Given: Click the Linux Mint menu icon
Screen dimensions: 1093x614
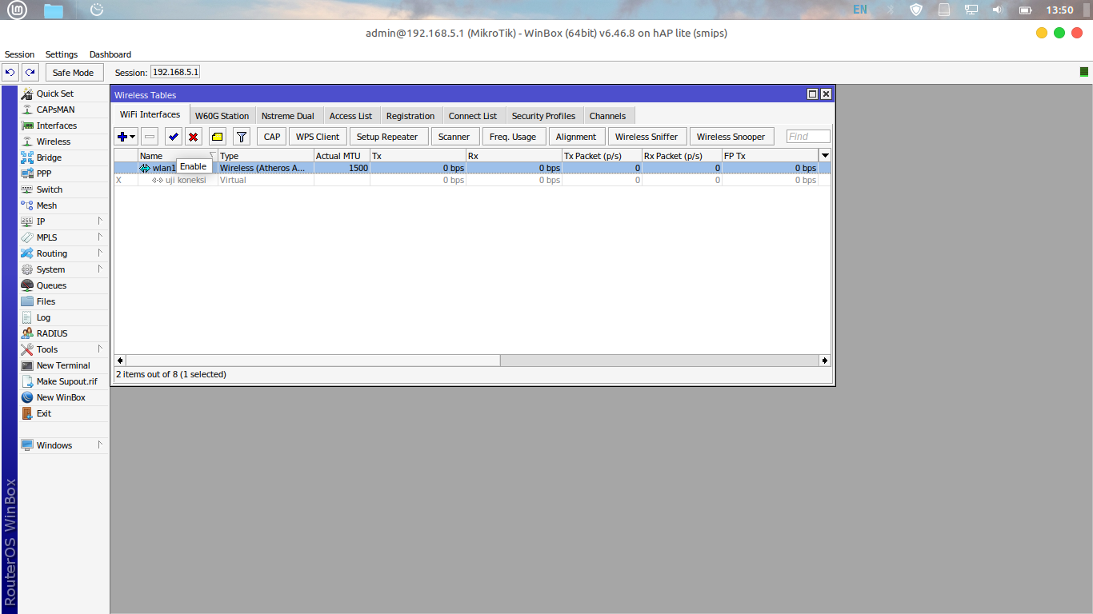Looking at the screenshot, I should tap(17, 10).
